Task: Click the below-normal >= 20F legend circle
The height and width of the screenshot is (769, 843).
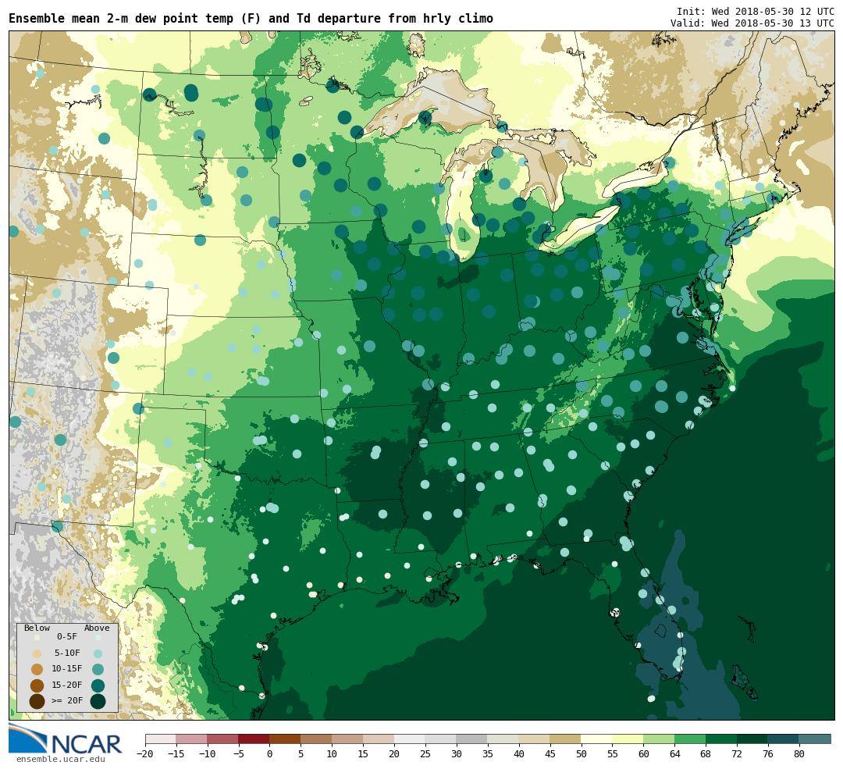Action: point(37,701)
